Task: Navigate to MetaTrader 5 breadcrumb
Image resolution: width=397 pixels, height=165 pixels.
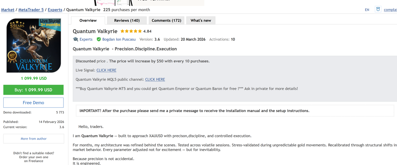Action: [31, 10]
